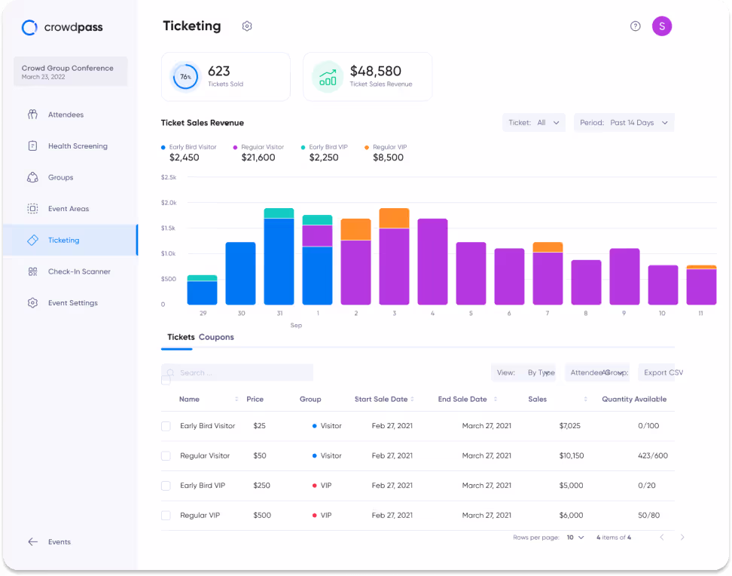The height and width of the screenshot is (576, 732).
Task: Click the search magnifier in the search bar
Action: tap(172, 372)
